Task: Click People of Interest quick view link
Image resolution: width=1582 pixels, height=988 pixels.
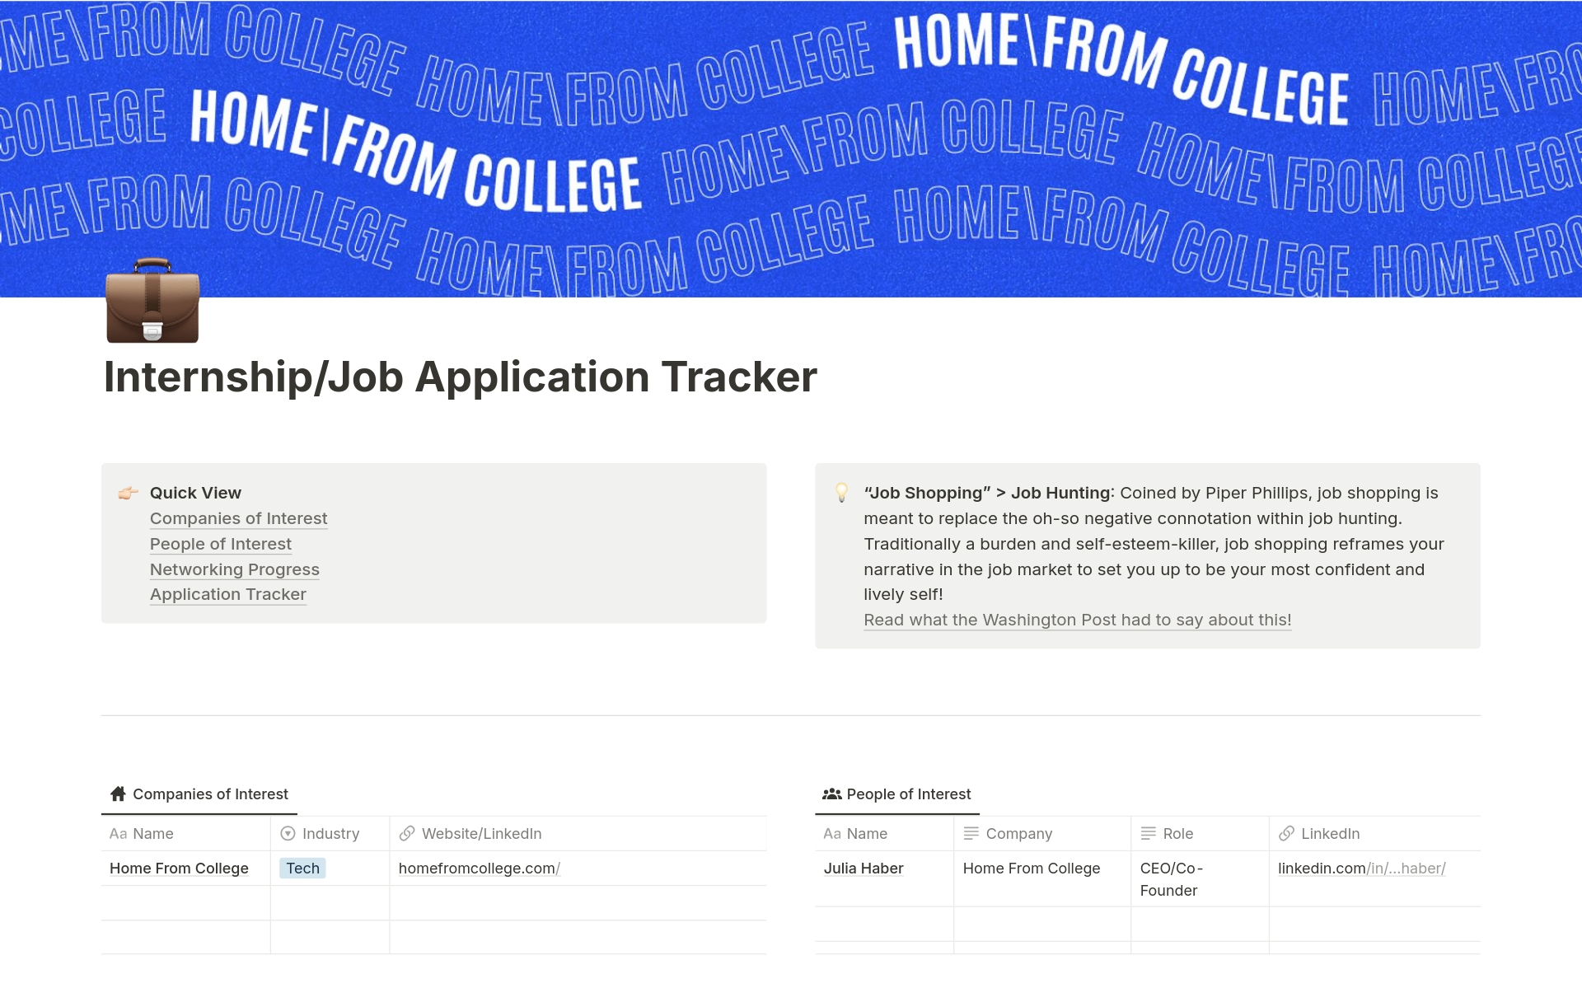Action: pos(221,543)
